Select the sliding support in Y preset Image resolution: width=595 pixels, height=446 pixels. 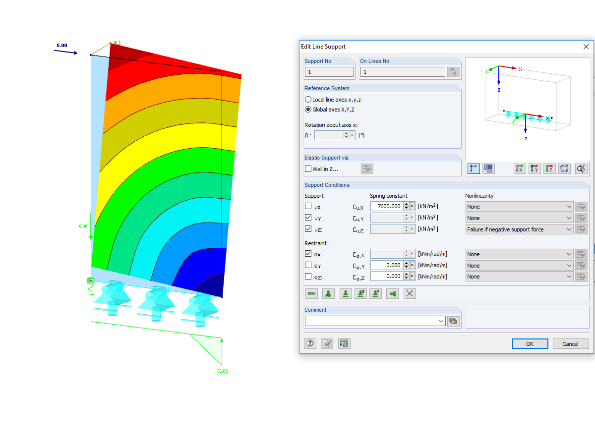pos(375,293)
